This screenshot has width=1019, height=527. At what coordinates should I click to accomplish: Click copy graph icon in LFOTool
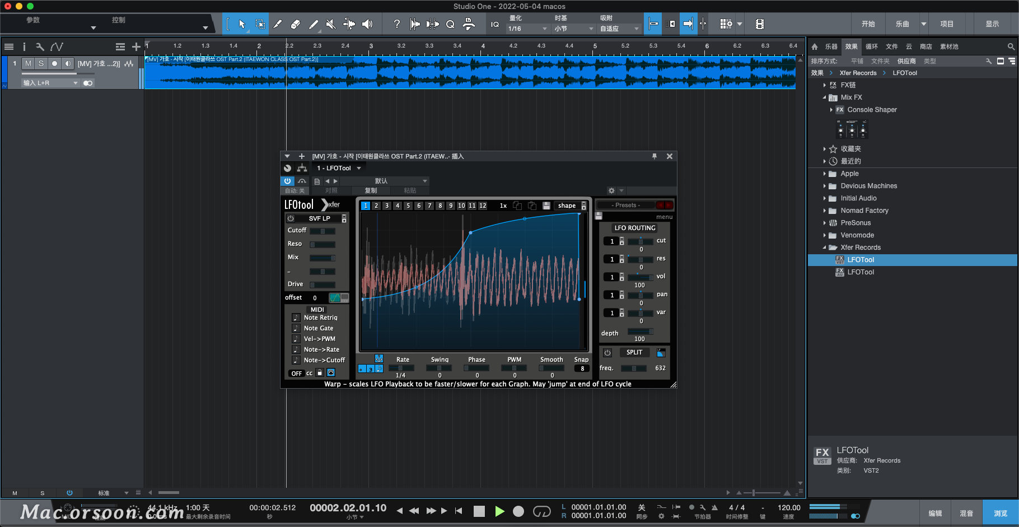517,206
